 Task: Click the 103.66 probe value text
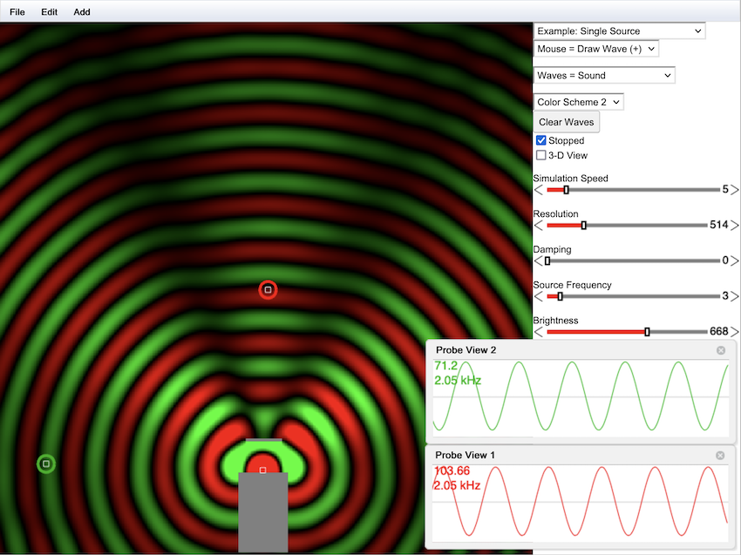[x=452, y=471]
